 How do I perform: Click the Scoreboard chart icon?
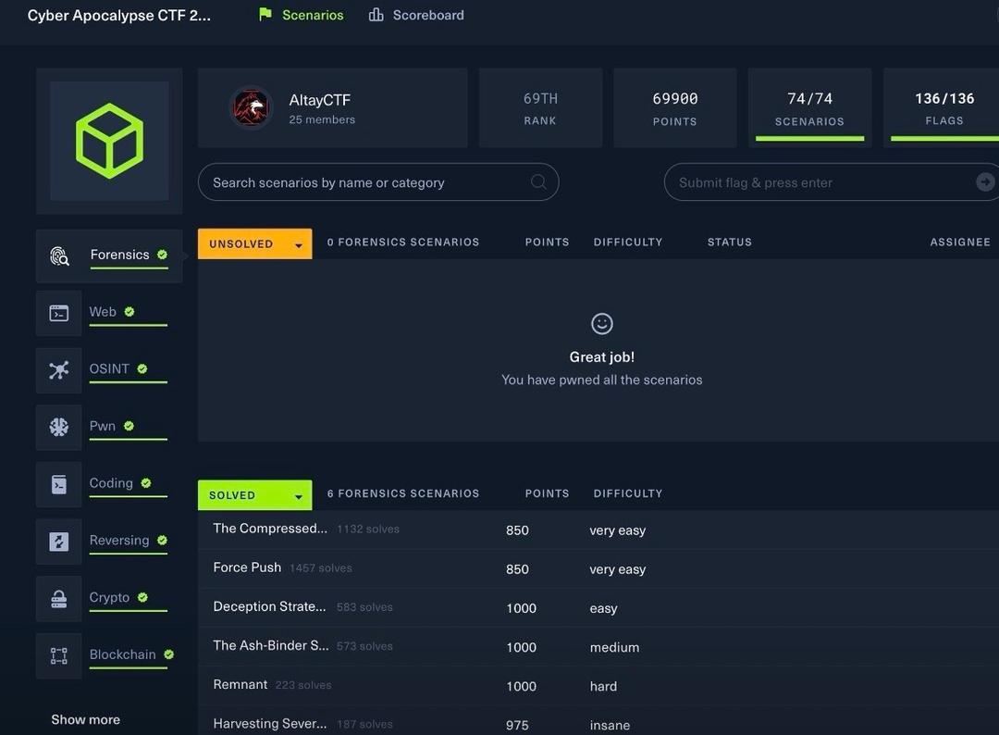click(376, 15)
